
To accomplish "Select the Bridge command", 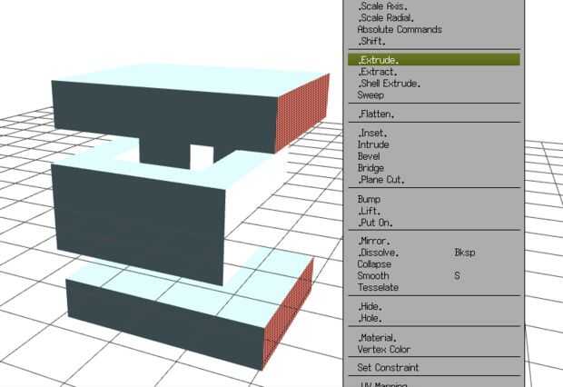I will [434, 168].
